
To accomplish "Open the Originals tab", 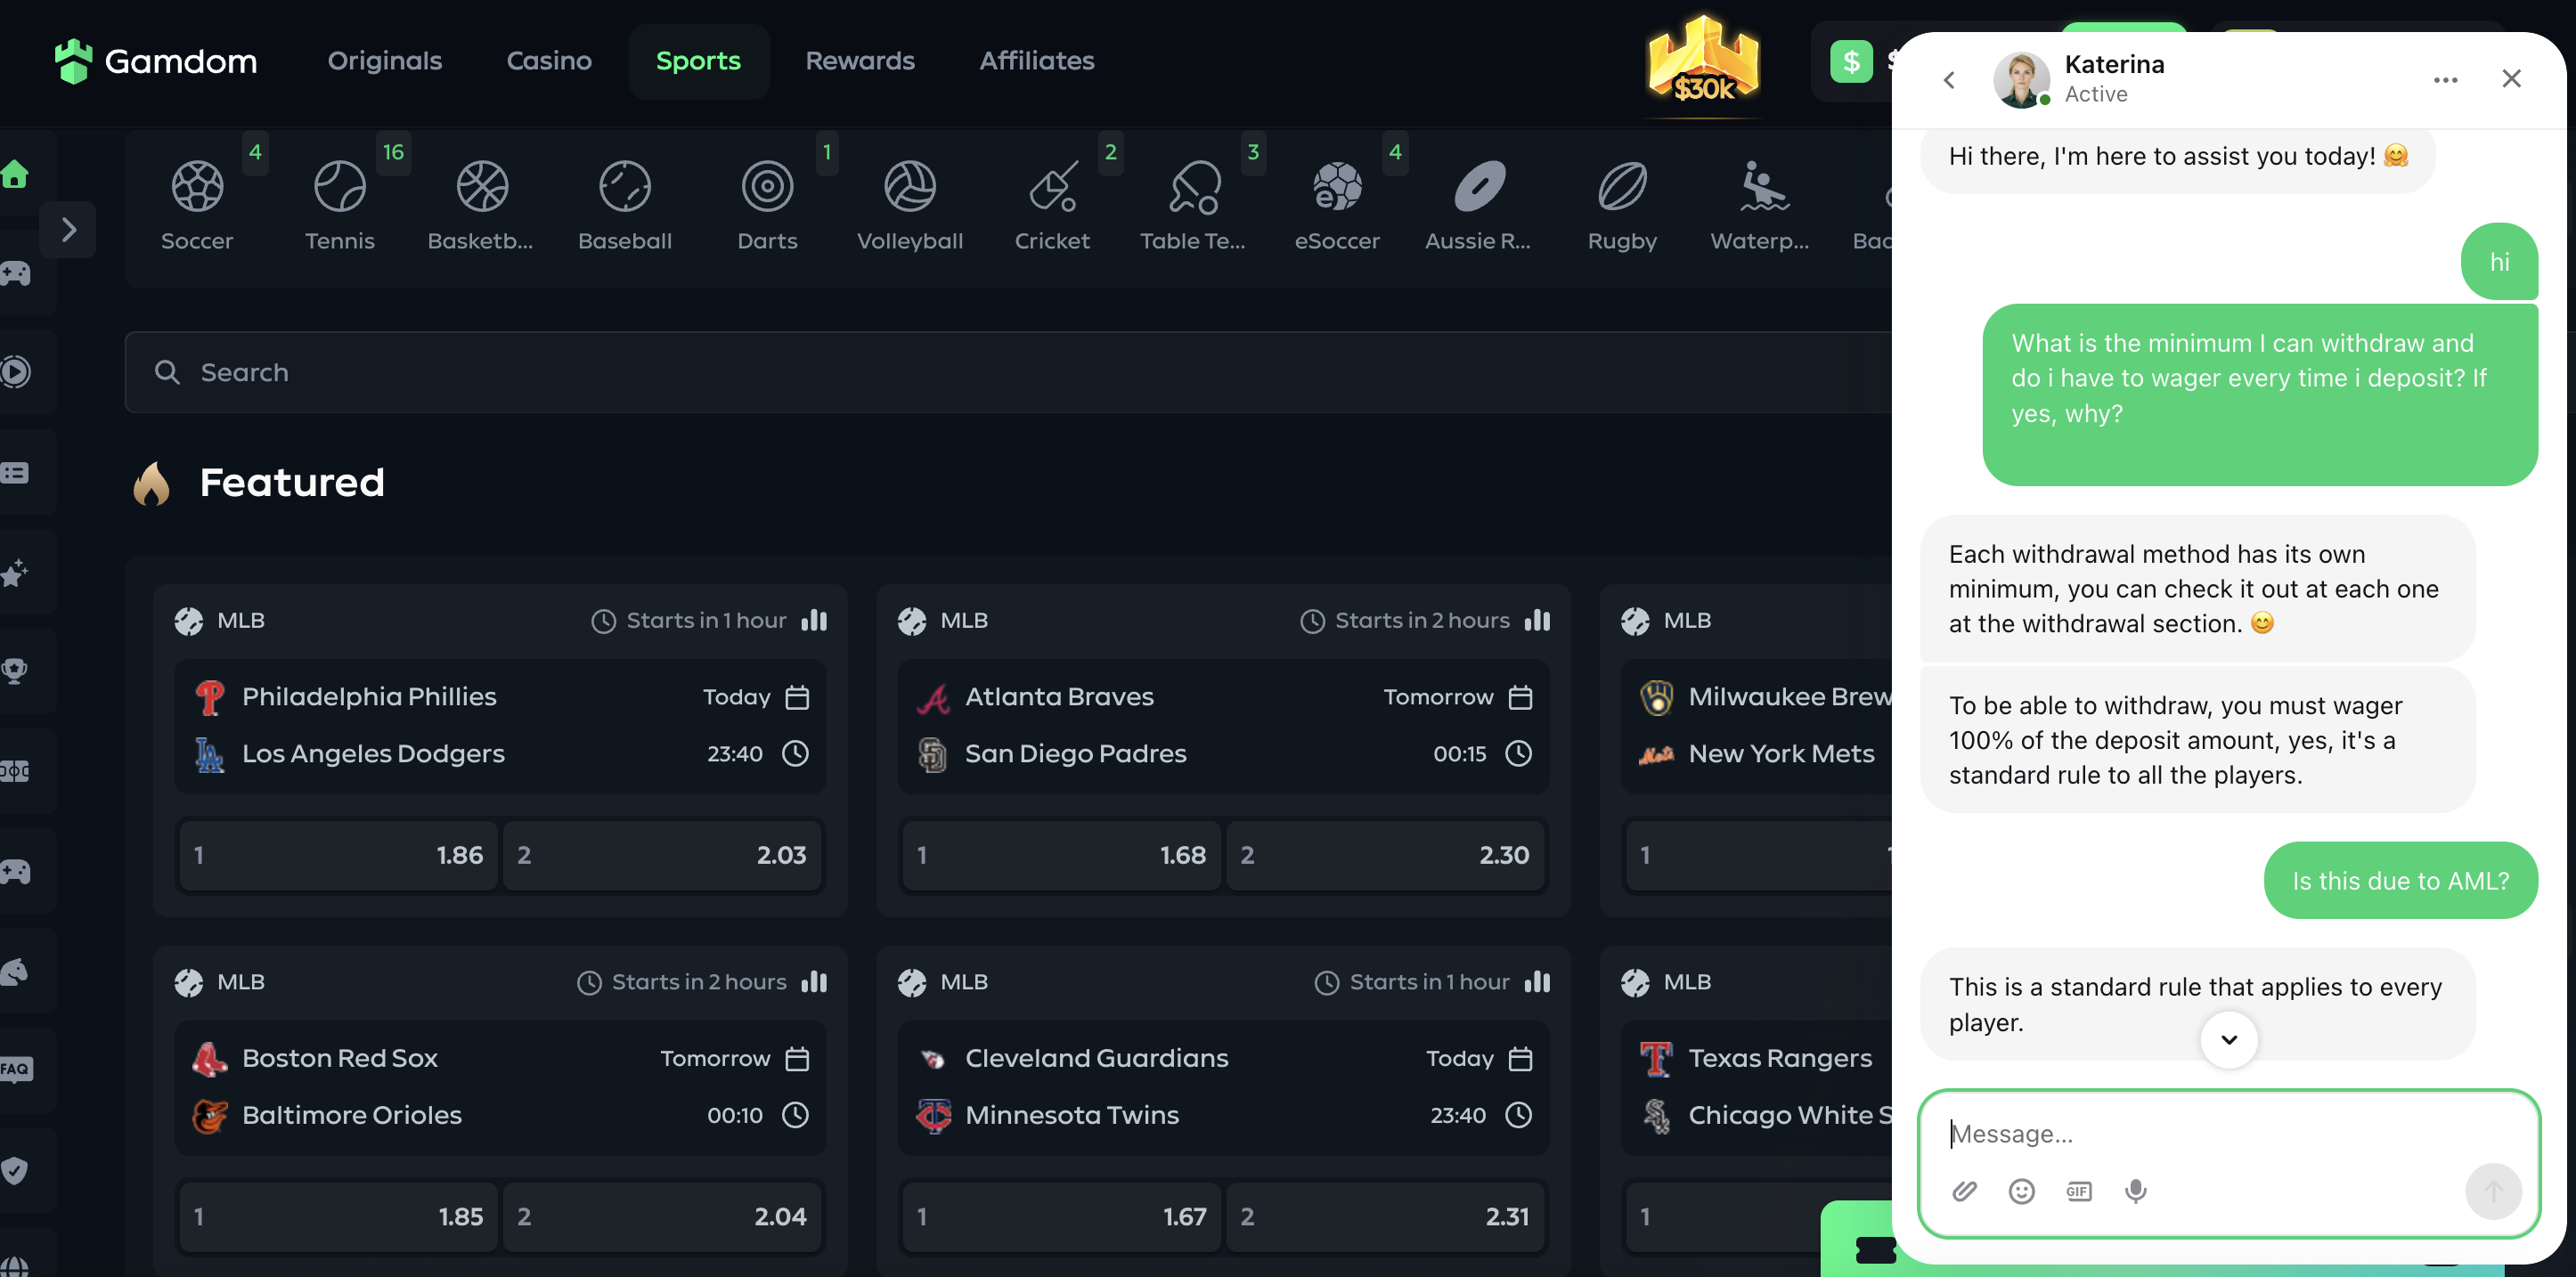I will tap(385, 61).
